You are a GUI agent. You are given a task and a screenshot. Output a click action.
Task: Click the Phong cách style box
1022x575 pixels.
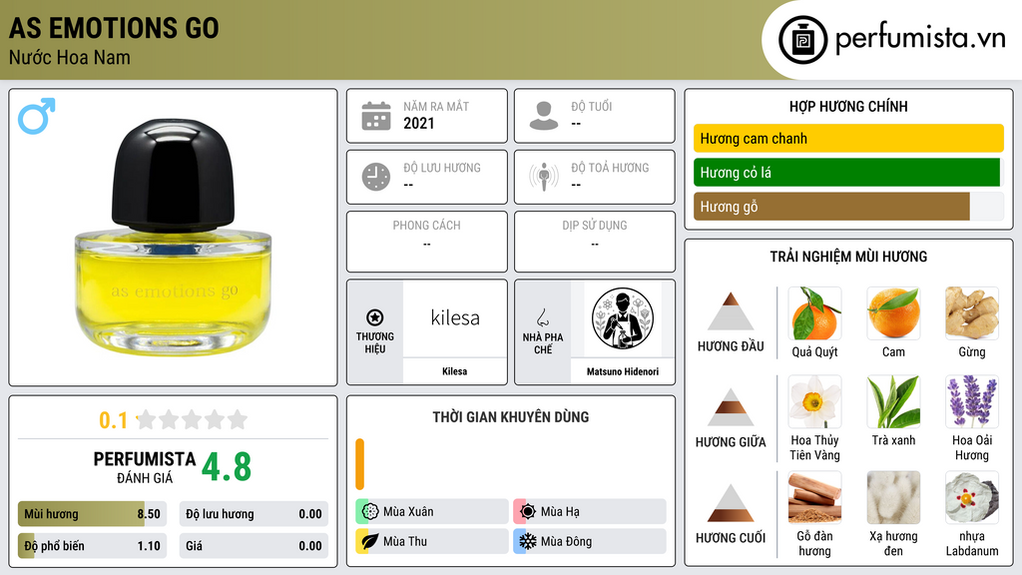pyautogui.click(x=427, y=242)
